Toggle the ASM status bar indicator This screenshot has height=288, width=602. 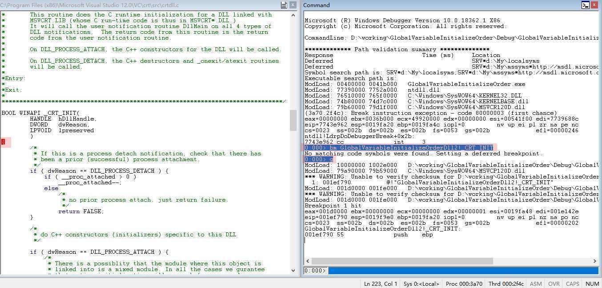[x=536, y=284]
